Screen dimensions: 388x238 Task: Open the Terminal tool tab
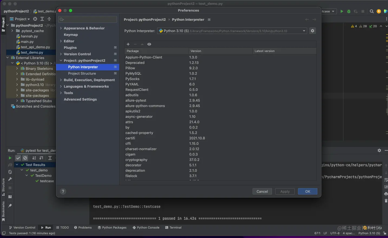(173, 227)
